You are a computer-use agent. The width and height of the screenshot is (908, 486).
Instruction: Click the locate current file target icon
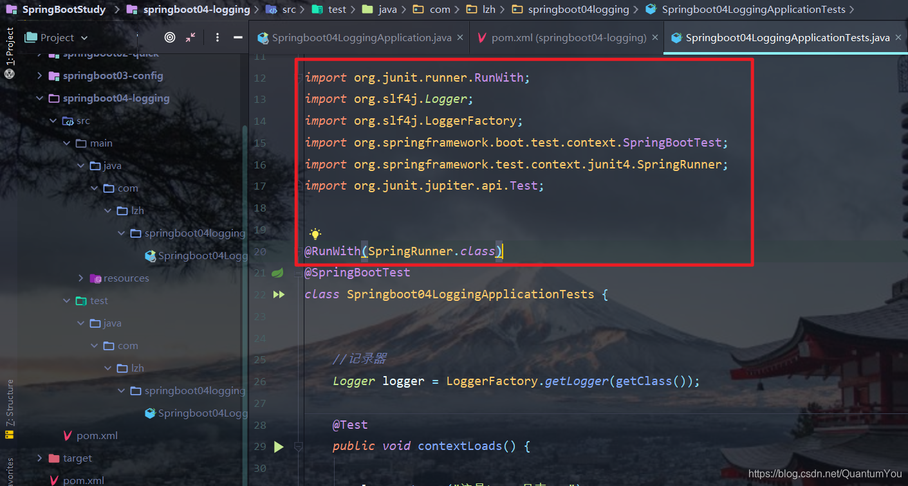tap(170, 37)
